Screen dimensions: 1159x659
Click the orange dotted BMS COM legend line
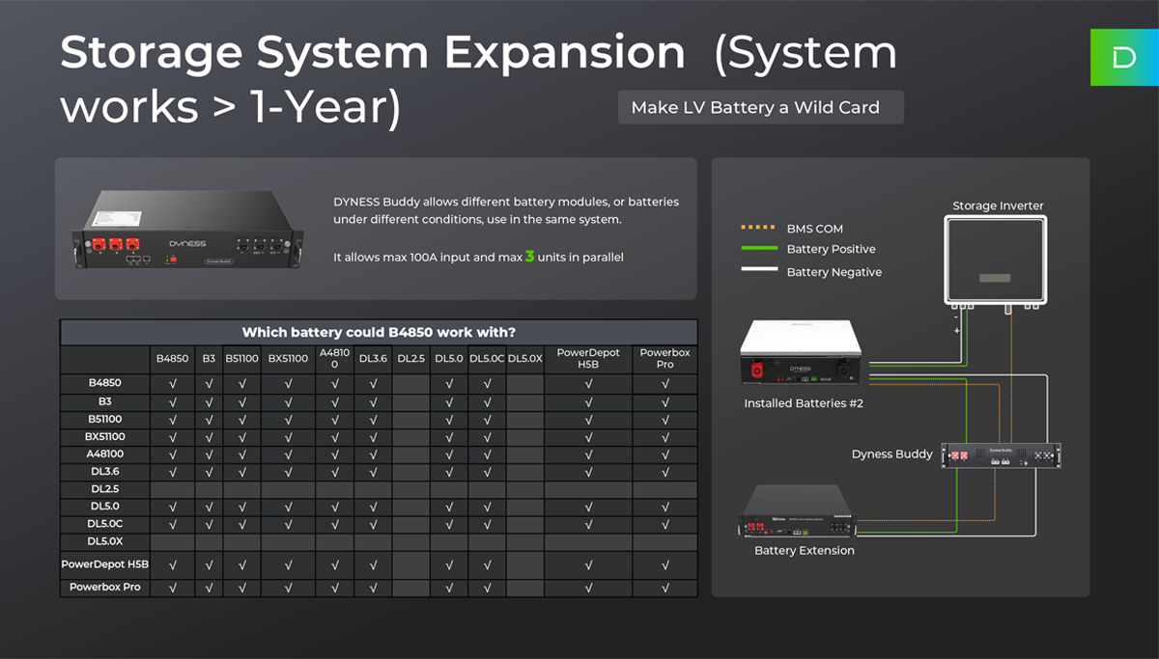point(757,228)
